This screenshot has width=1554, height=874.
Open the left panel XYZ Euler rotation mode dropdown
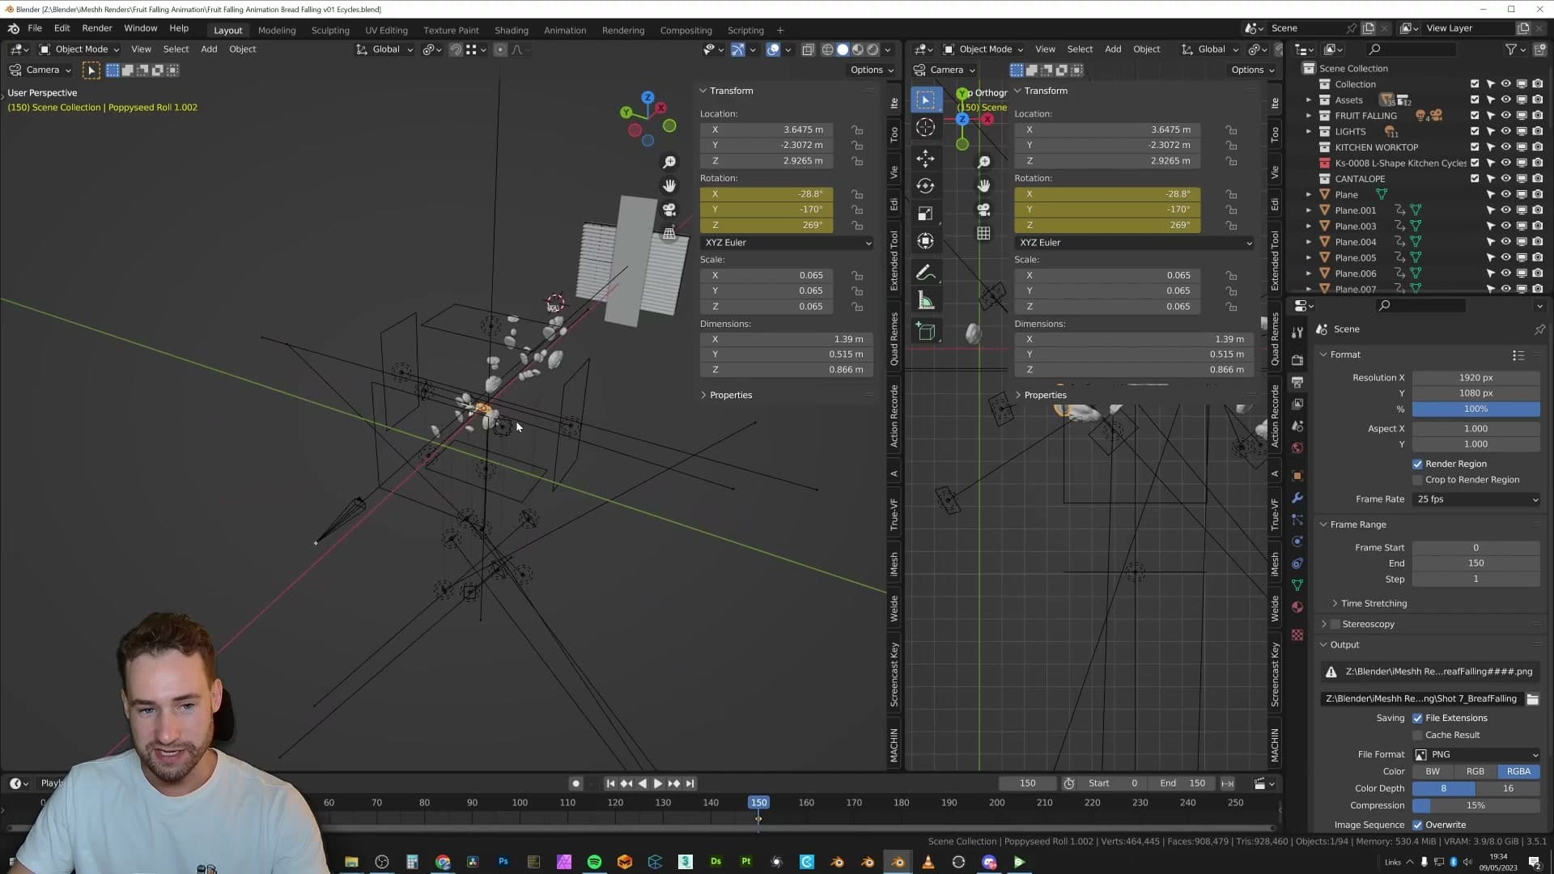tap(787, 243)
